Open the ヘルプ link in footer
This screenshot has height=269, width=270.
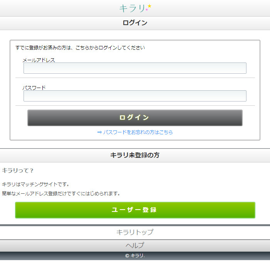[135, 245]
